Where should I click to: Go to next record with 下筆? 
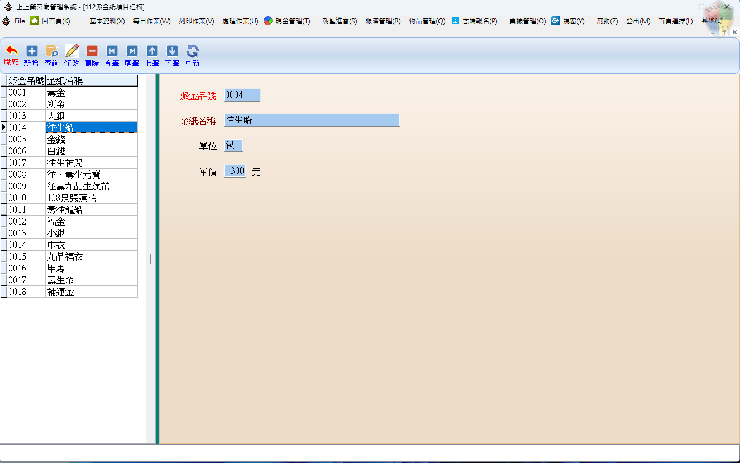point(172,51)
